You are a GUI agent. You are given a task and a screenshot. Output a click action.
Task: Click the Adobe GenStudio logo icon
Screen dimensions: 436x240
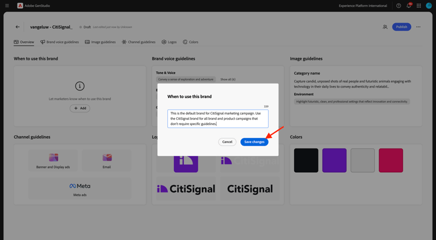(x=20, y=6)
